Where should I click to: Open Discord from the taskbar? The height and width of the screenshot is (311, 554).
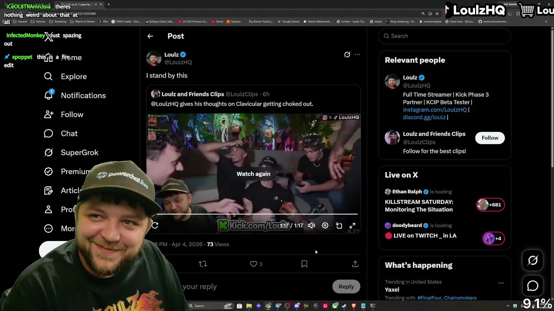pyautogui.click(x=297, y=306)
